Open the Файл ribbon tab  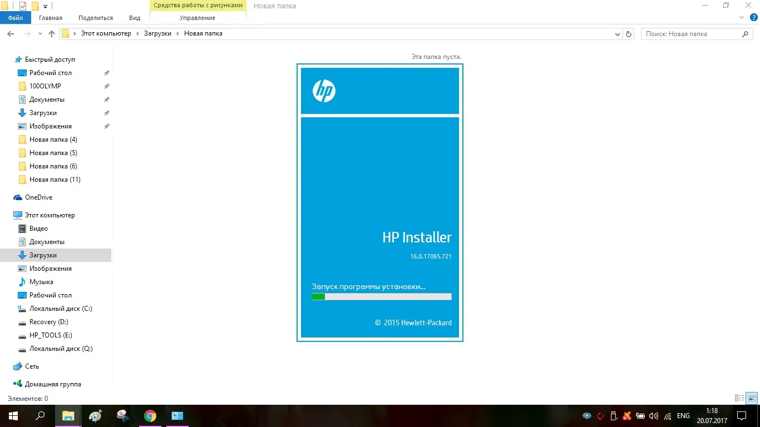pyautogui.click(x=16, y=18)
